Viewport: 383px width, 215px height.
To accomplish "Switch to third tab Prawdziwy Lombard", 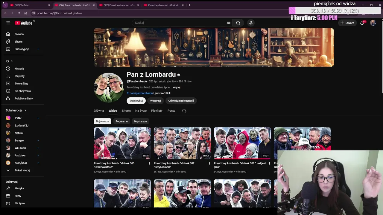I will pyautogui.click(x=119, y=5).
